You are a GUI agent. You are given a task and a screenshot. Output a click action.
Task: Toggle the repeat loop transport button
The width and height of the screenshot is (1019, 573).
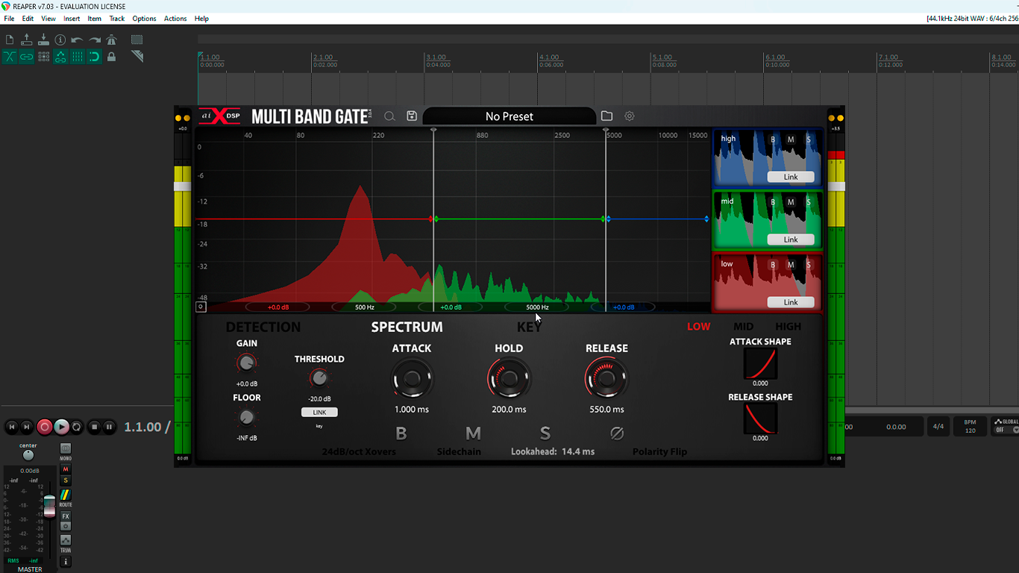(x=76, y=427)
